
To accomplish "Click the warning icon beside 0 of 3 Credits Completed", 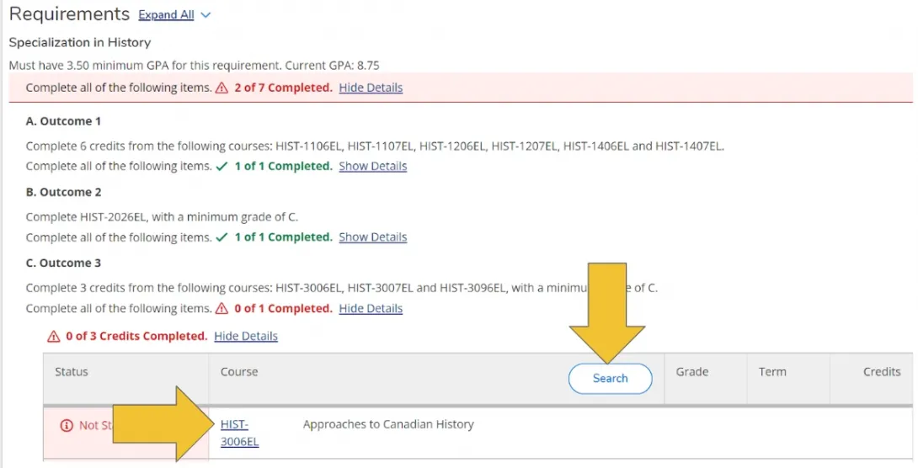I will coord(55,337).
